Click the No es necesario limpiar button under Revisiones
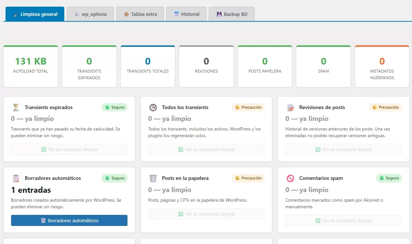The image size is (412, 244). tap(343, 150)
